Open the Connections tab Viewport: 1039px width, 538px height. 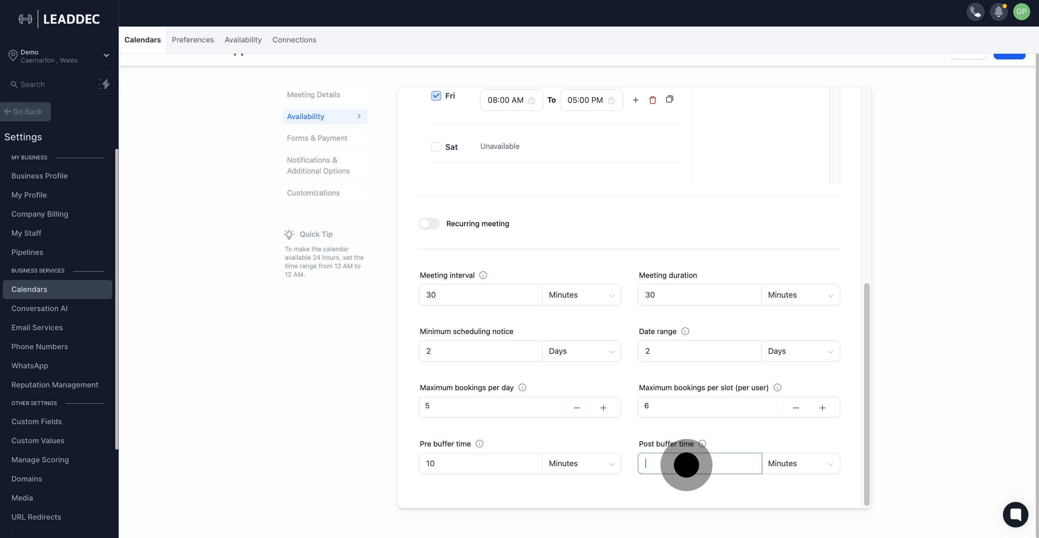294,40
